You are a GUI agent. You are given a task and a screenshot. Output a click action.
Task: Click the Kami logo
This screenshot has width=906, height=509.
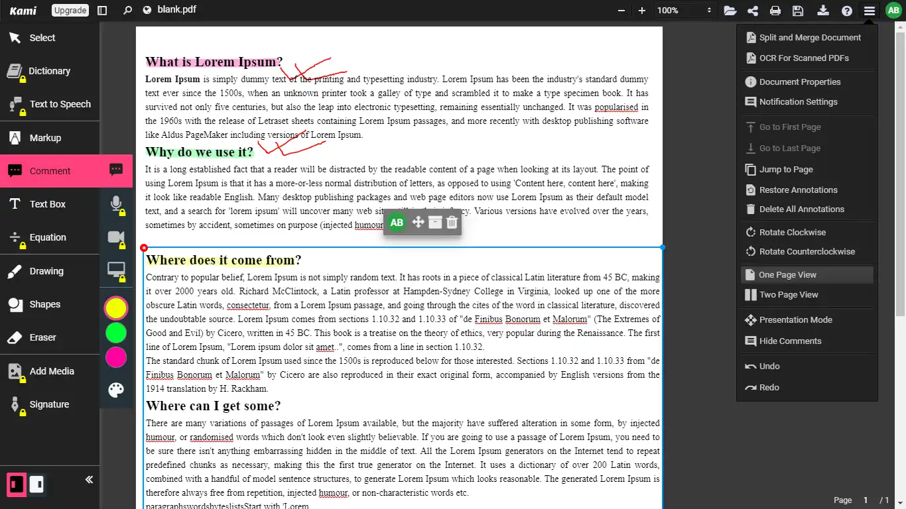pyautogui.click(x=23, y=11)
